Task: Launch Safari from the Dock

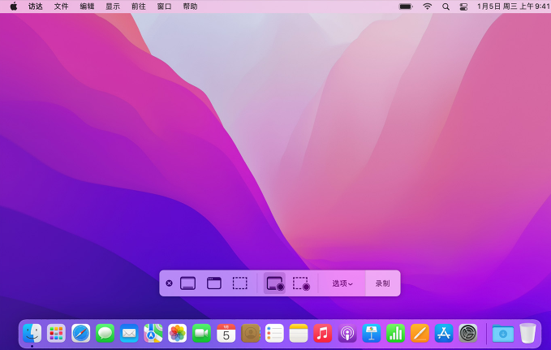Action: point(80,333)
